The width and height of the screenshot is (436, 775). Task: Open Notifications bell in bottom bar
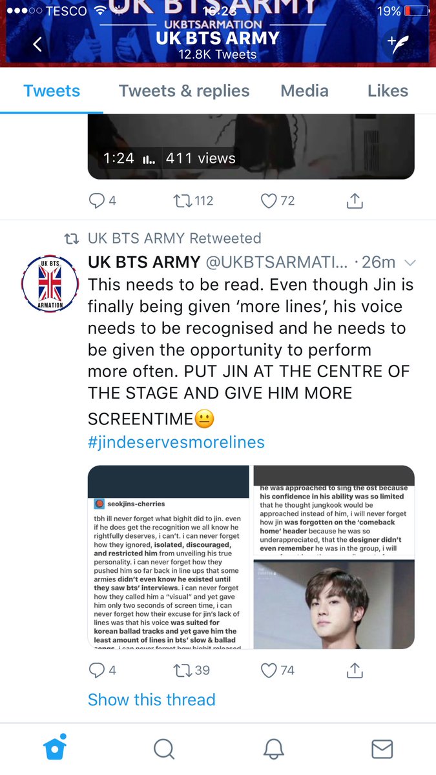274,749
